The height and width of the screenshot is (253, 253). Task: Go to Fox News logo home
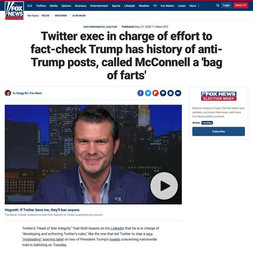pos(14,11)
